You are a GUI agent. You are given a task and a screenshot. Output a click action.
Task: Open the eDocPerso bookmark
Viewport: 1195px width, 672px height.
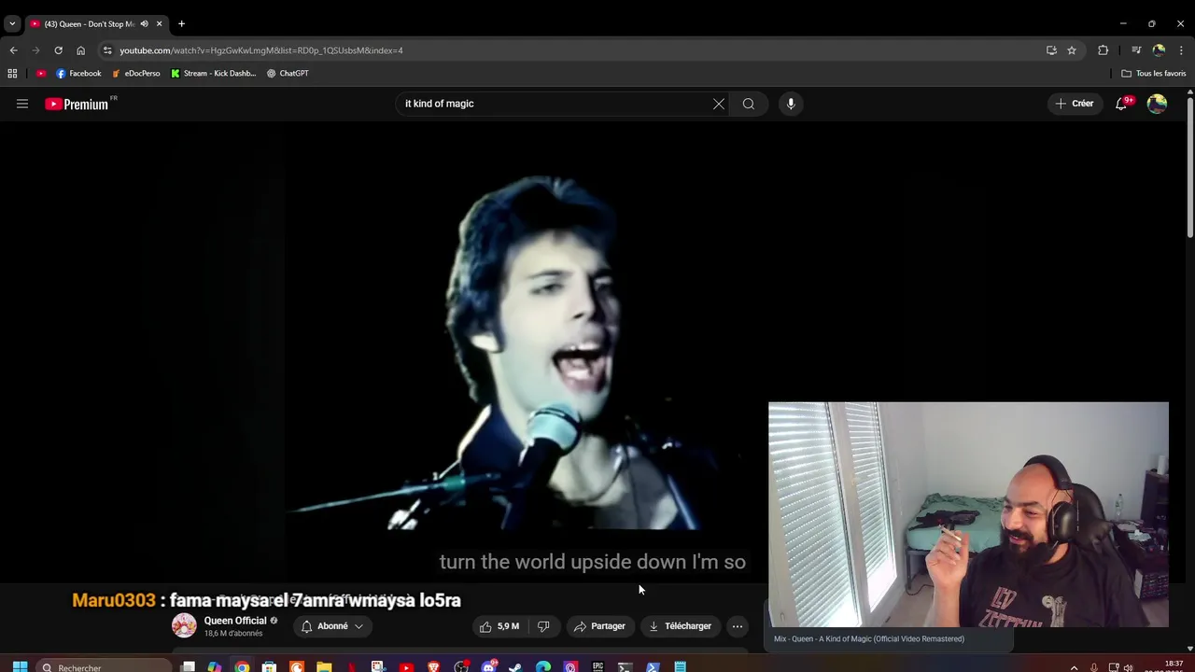click(x=135, y=73)
